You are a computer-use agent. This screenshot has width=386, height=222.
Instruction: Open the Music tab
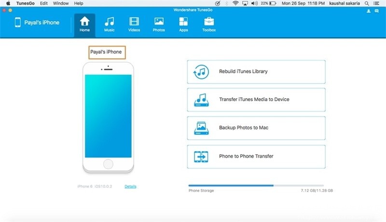tap(110, 25)
